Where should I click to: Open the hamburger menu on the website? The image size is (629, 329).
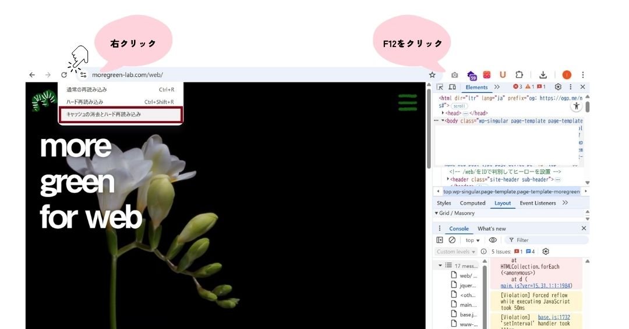tap(408, 102)
